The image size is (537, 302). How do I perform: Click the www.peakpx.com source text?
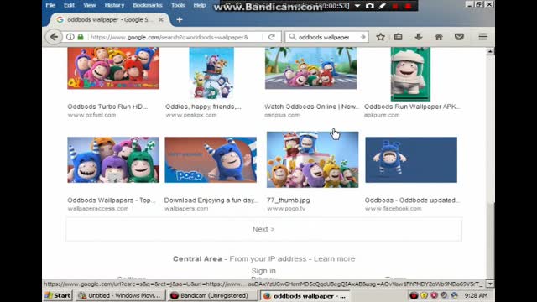click(x=191, y=115)
